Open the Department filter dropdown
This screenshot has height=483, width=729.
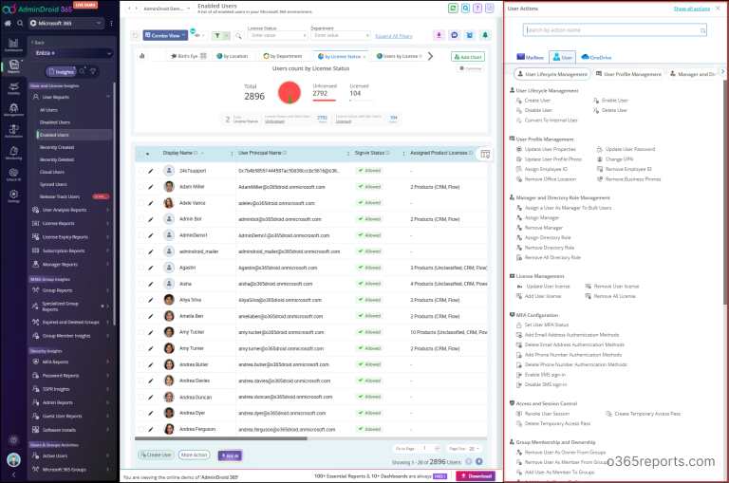coord(341,35)
